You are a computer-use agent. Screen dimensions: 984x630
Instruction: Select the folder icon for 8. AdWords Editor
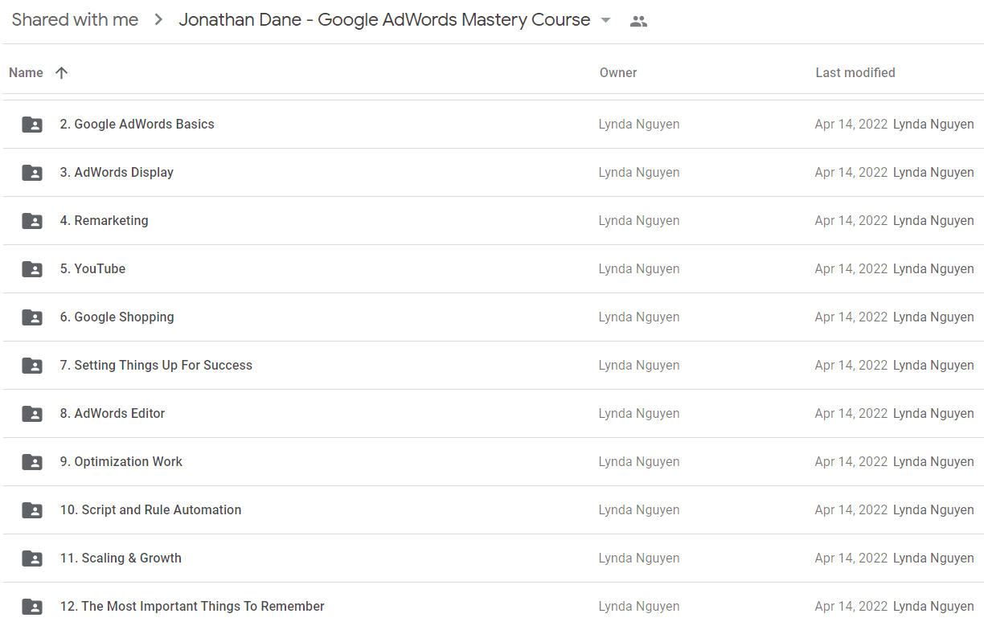[32, 414]
